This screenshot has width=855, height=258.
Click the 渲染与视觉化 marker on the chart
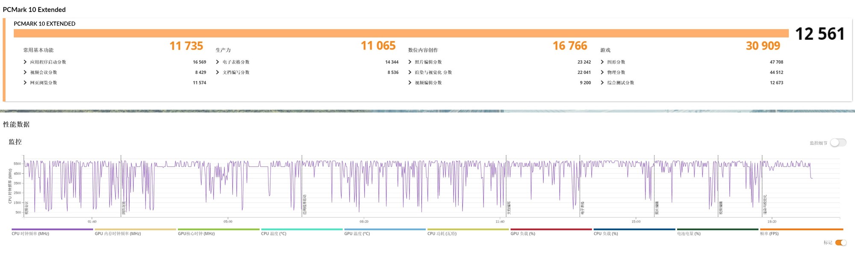pyautogui.click(x=765, y=205)
